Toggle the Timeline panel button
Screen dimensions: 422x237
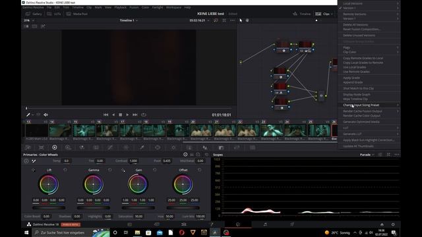click(x=302, y=14)
